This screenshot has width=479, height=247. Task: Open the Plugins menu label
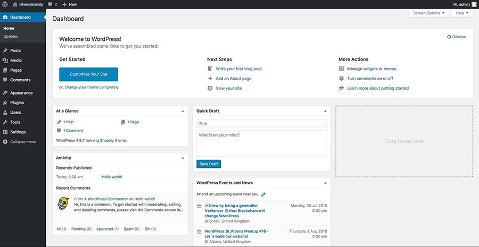(17, 103)
